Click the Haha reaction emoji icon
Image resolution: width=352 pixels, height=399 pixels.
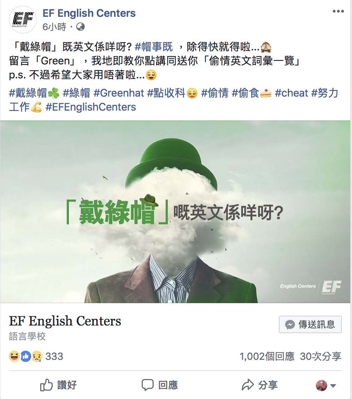[14, 356]
